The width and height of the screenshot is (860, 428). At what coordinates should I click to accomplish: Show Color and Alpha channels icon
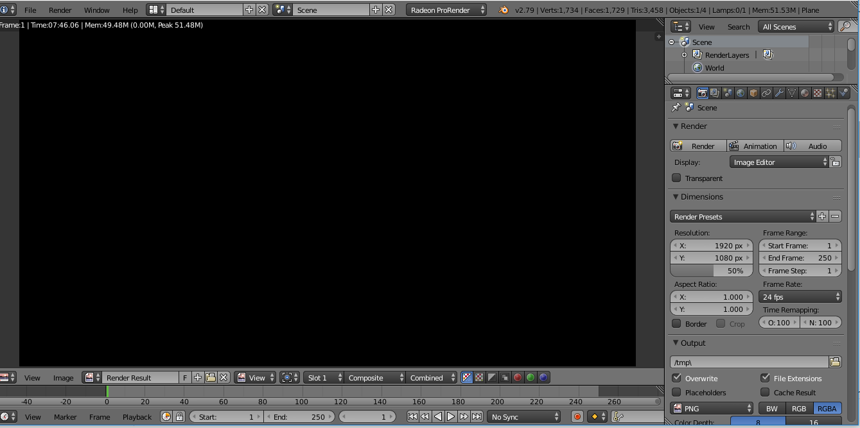tap(467, 378)
